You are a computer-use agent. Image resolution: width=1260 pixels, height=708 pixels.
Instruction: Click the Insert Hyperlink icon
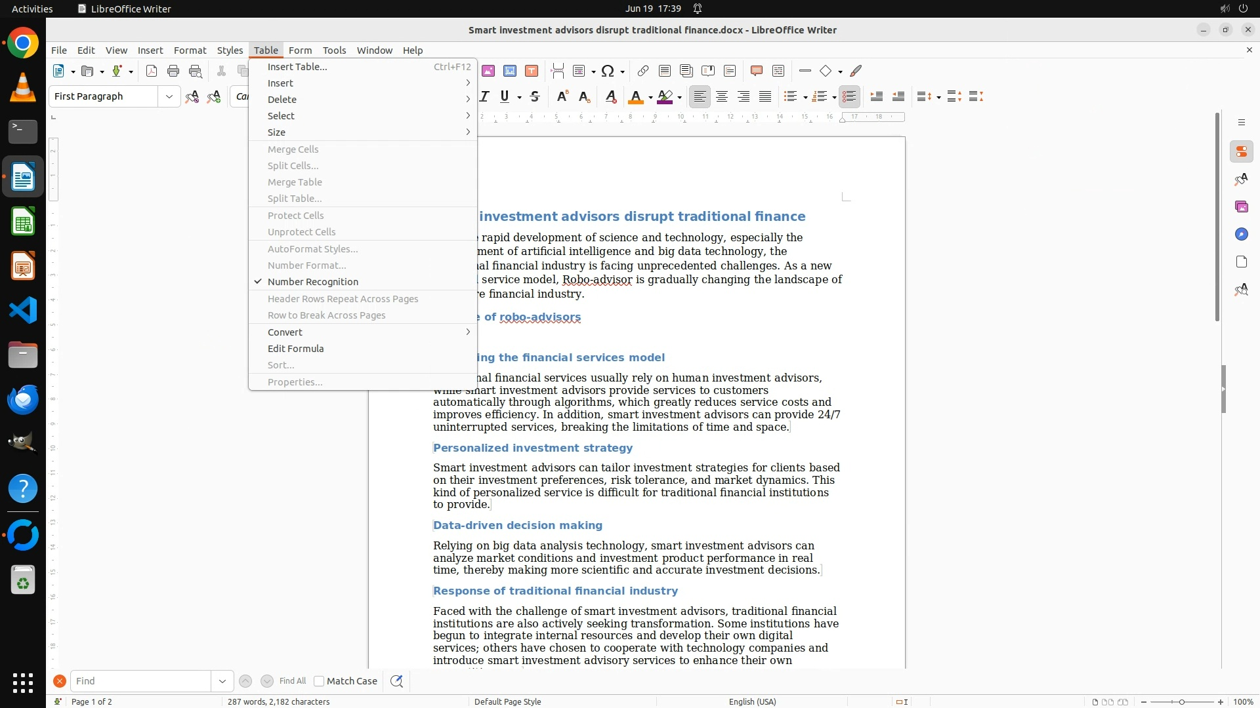point(643,71)
